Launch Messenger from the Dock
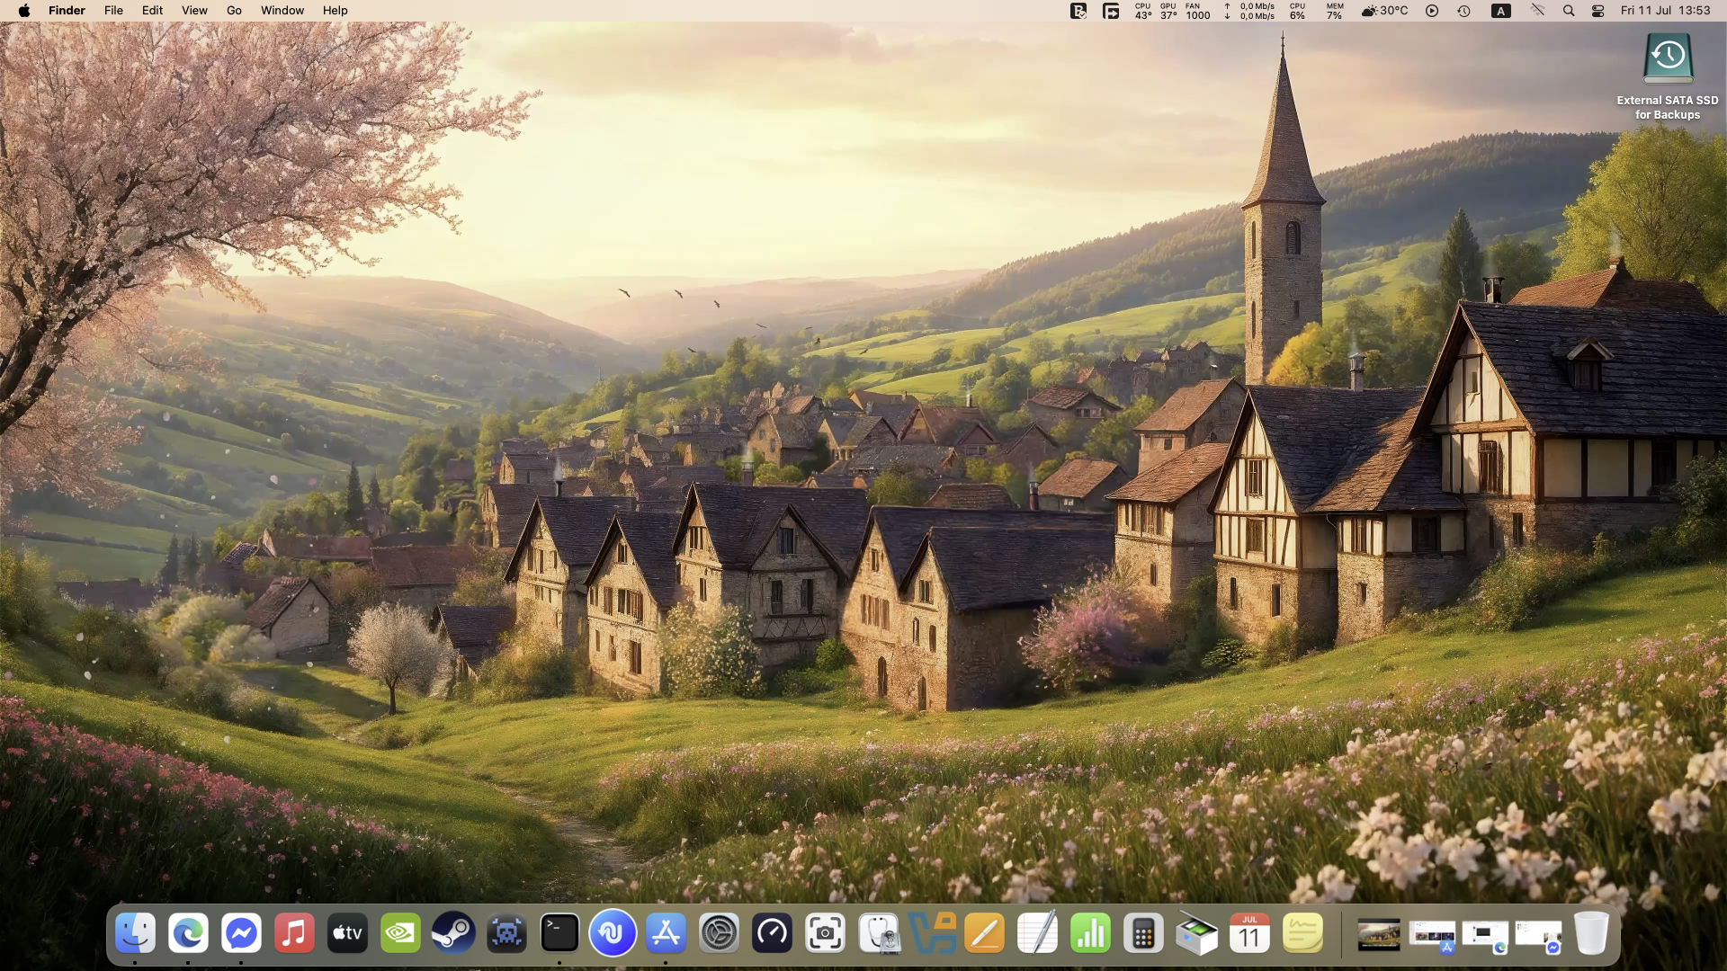 pos(241,934)
